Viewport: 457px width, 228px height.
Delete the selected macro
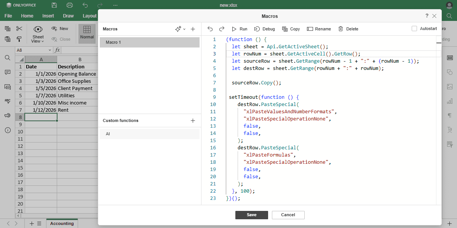tap(348, 29)
